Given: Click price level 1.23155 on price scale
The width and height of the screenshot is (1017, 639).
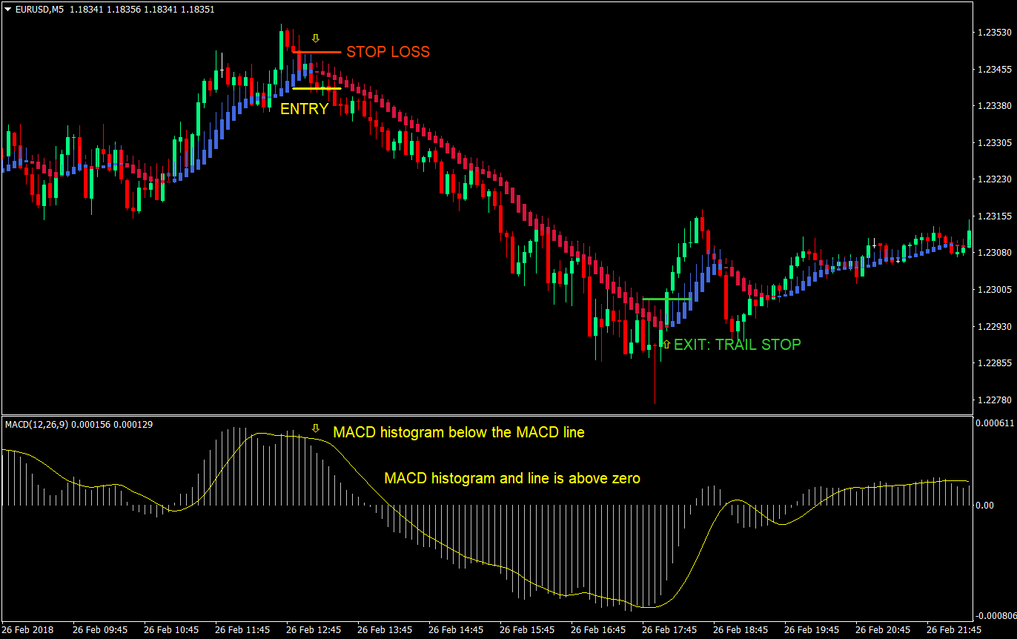Looking at the screenshot, I should click(x=994, y=216).
